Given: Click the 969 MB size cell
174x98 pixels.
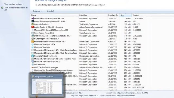Looking at the screenshot, I should (128, 22).
